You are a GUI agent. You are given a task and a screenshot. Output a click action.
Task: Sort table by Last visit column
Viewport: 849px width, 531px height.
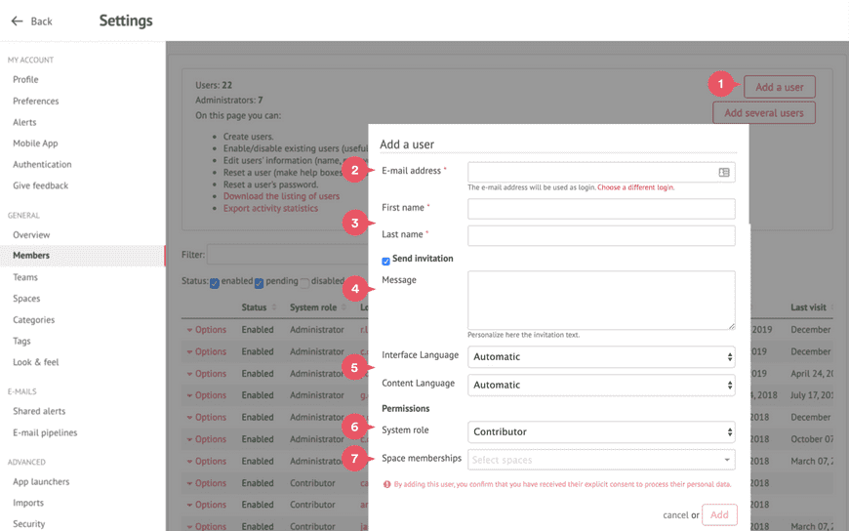tap(808, 307)
